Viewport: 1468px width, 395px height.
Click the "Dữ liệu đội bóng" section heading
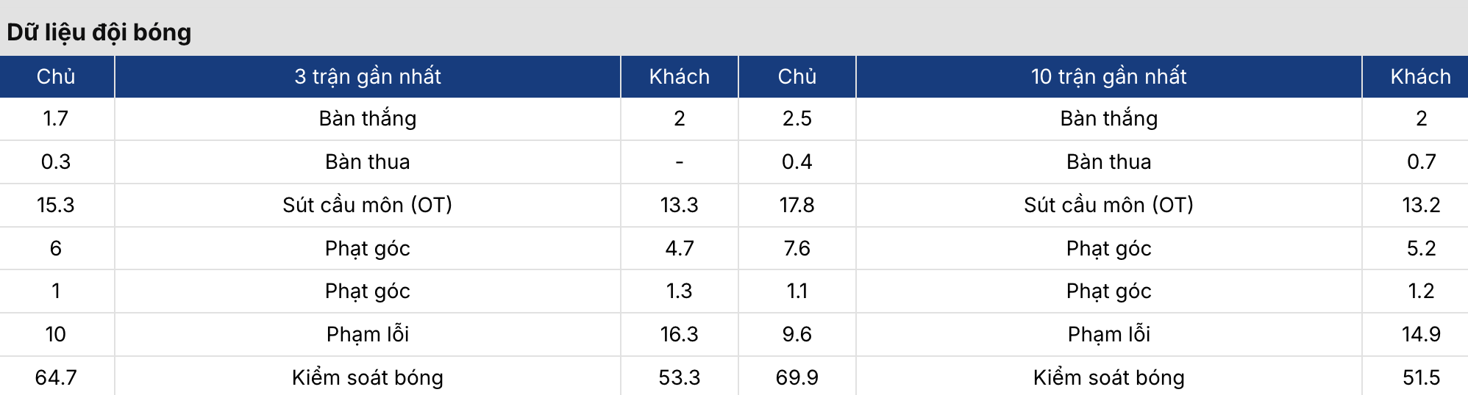click(x=99, y=32)
